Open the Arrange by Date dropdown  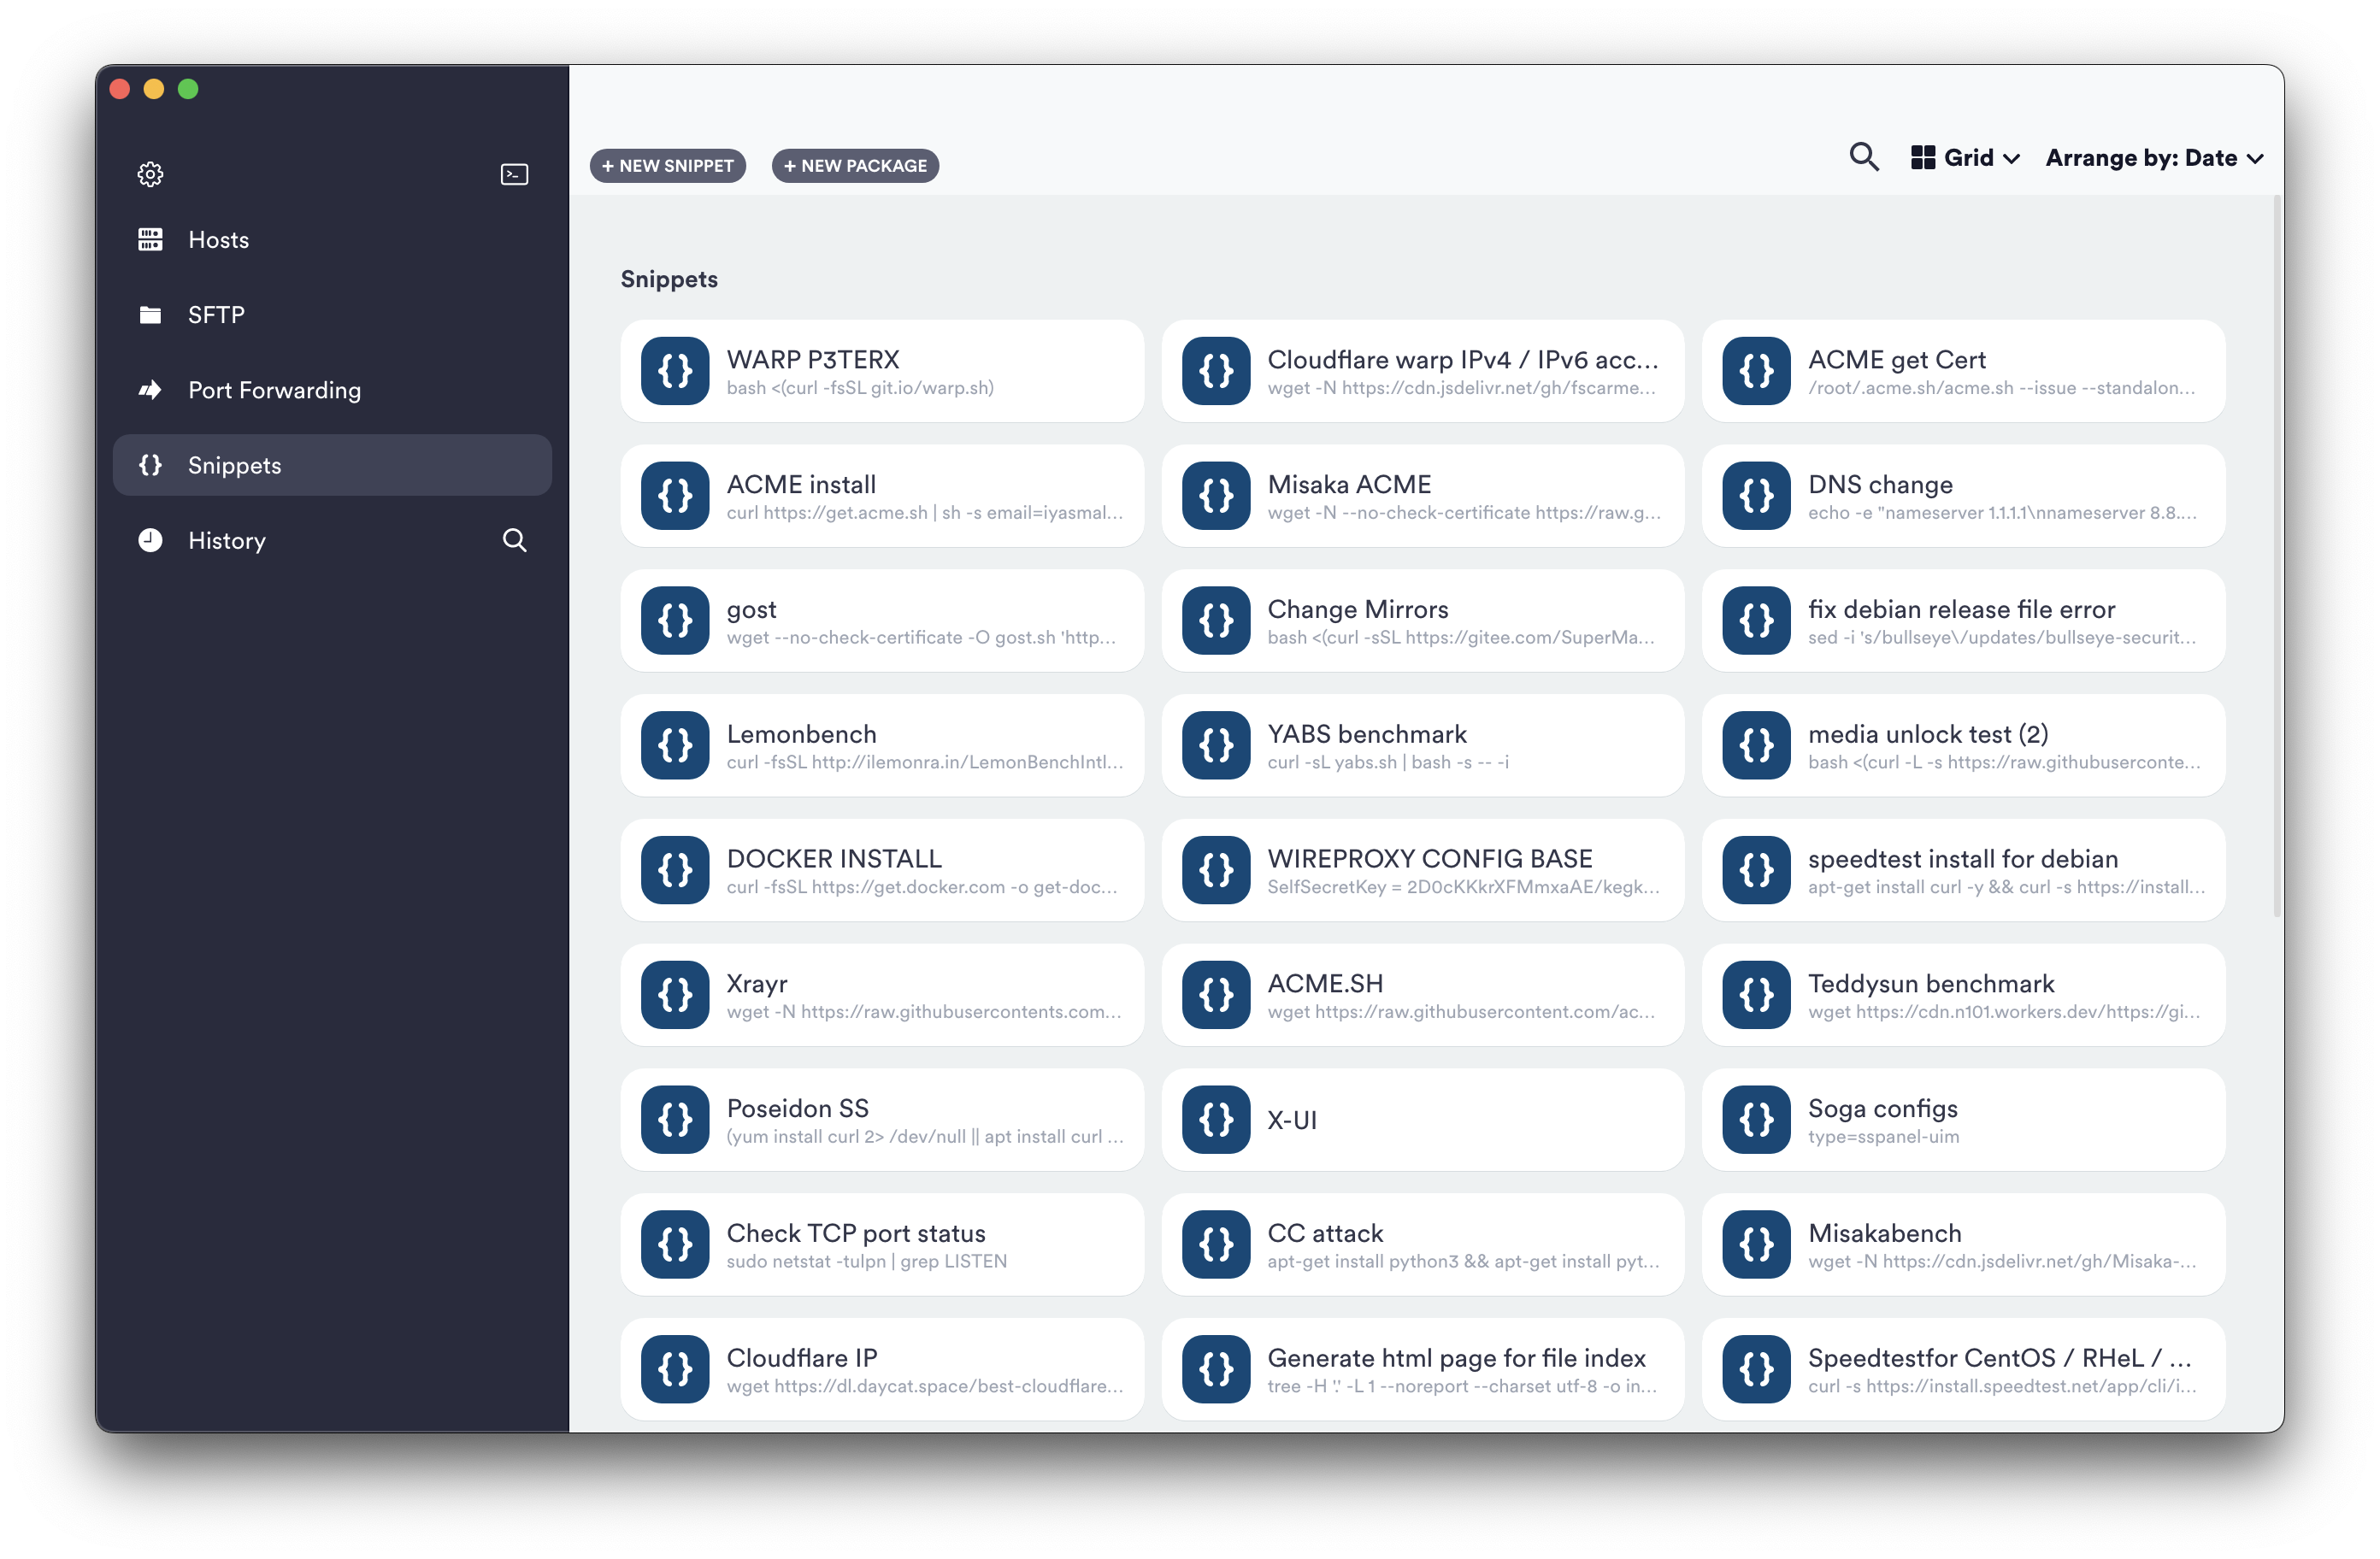tap(2154, 158)
